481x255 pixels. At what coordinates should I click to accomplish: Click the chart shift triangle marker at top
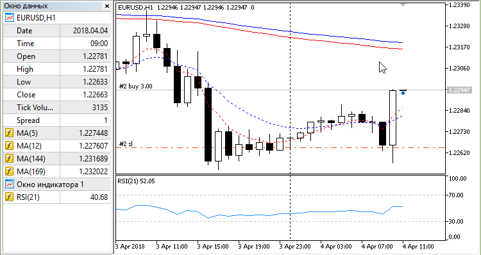tap(403, 4)
